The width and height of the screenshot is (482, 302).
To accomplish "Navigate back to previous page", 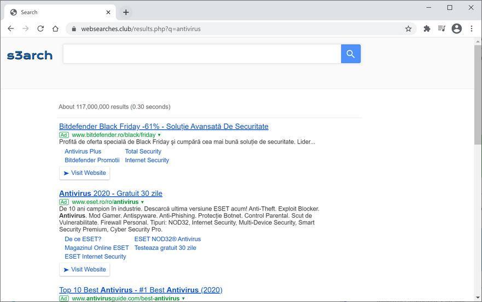I will coord(11,29).
